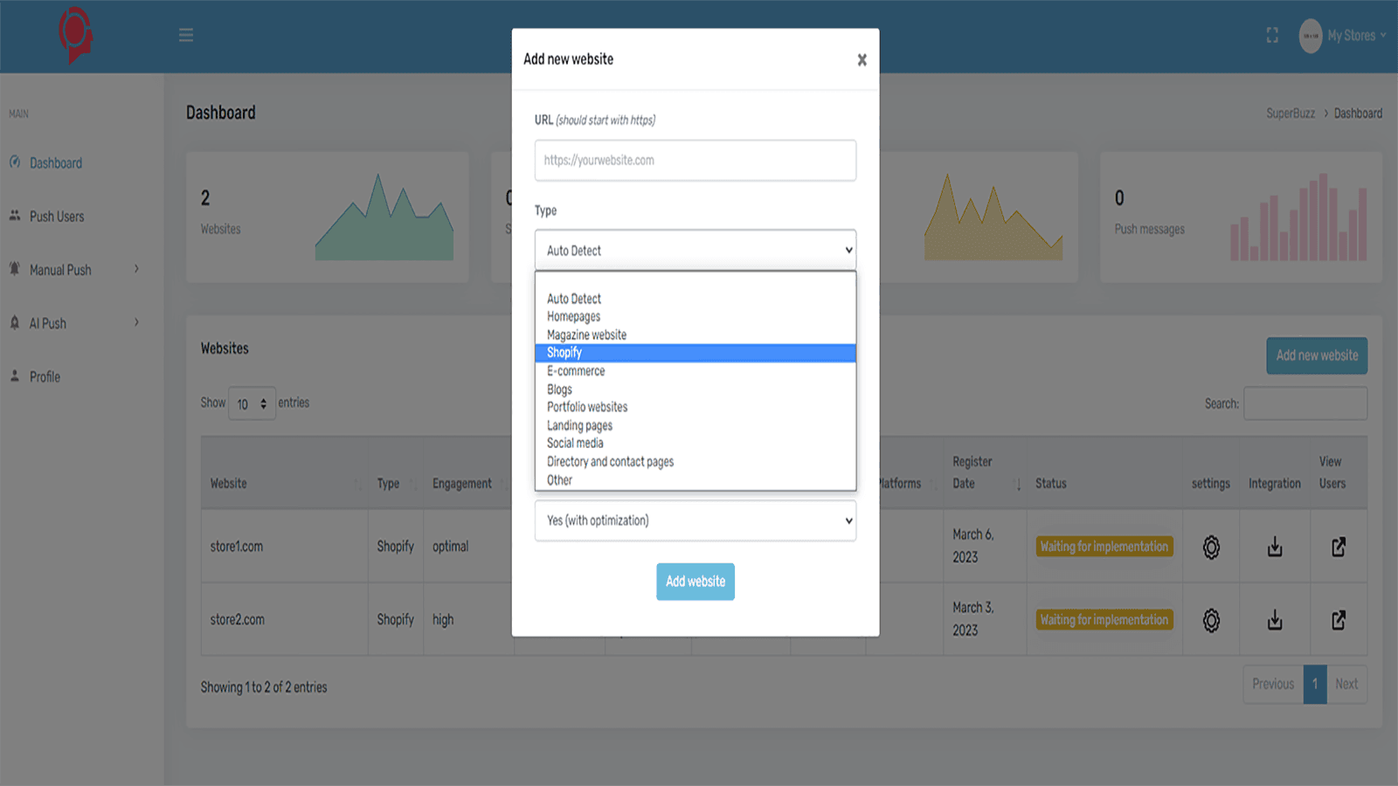Click integration download icon for store2.com
1398x786 pixels.
(x=1275, y=621)
